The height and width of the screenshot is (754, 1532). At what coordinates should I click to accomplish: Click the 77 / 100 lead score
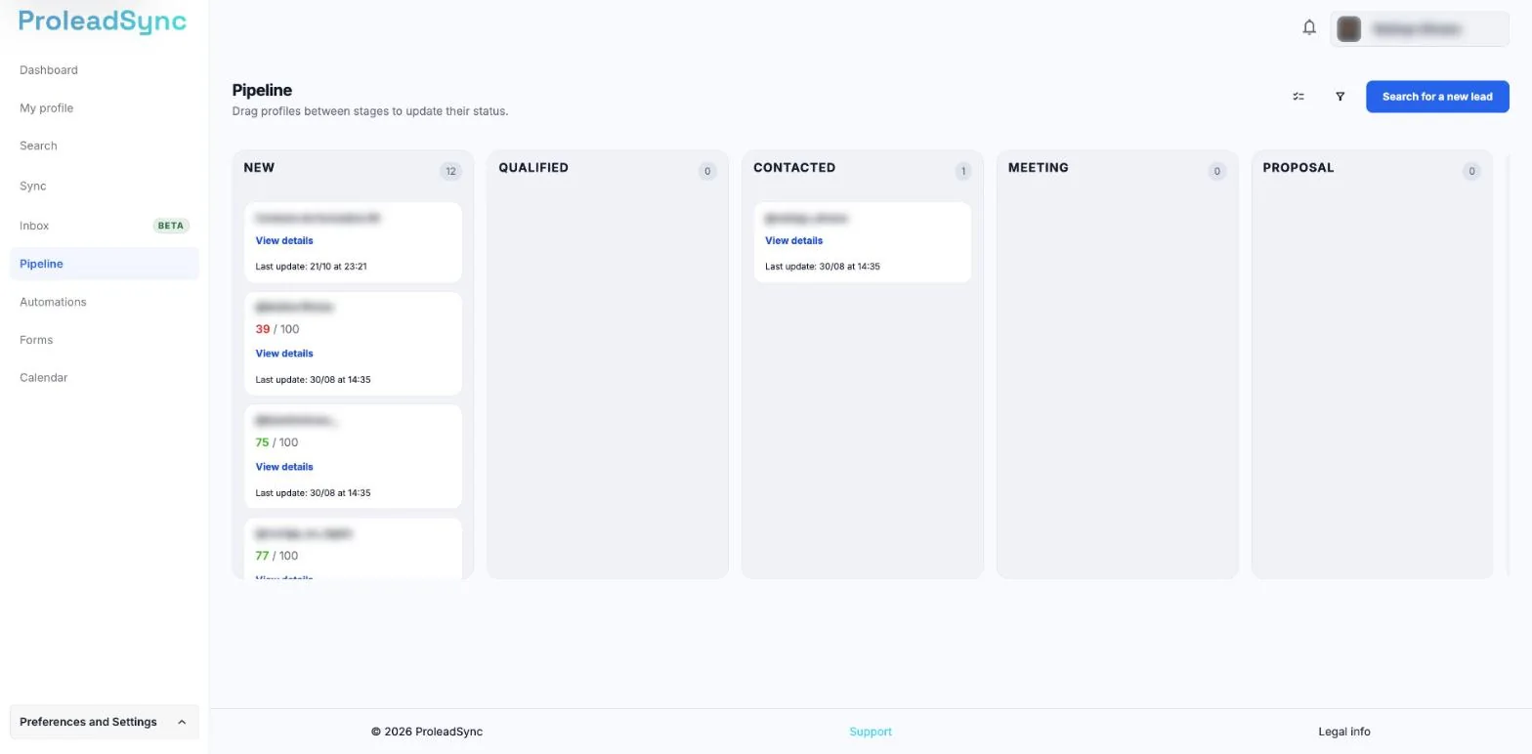tap(277, 556)
